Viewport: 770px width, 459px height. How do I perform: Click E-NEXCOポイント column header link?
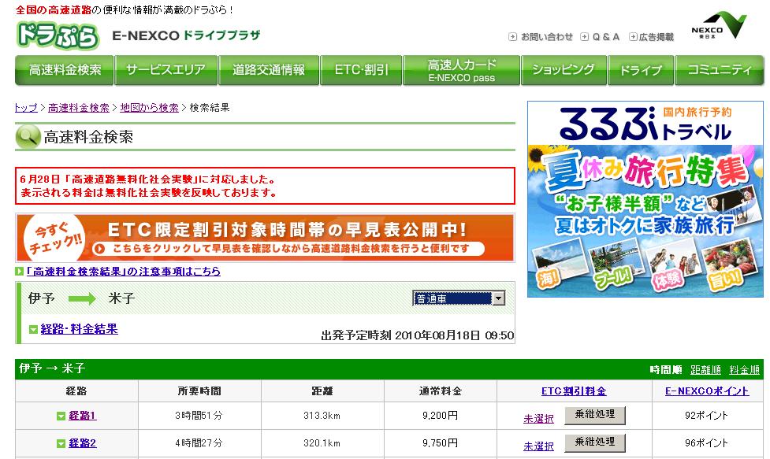pyautogui.click(x=707, y=391)
